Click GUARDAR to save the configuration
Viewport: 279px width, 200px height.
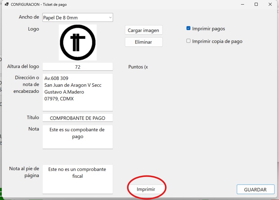point(255,189)
